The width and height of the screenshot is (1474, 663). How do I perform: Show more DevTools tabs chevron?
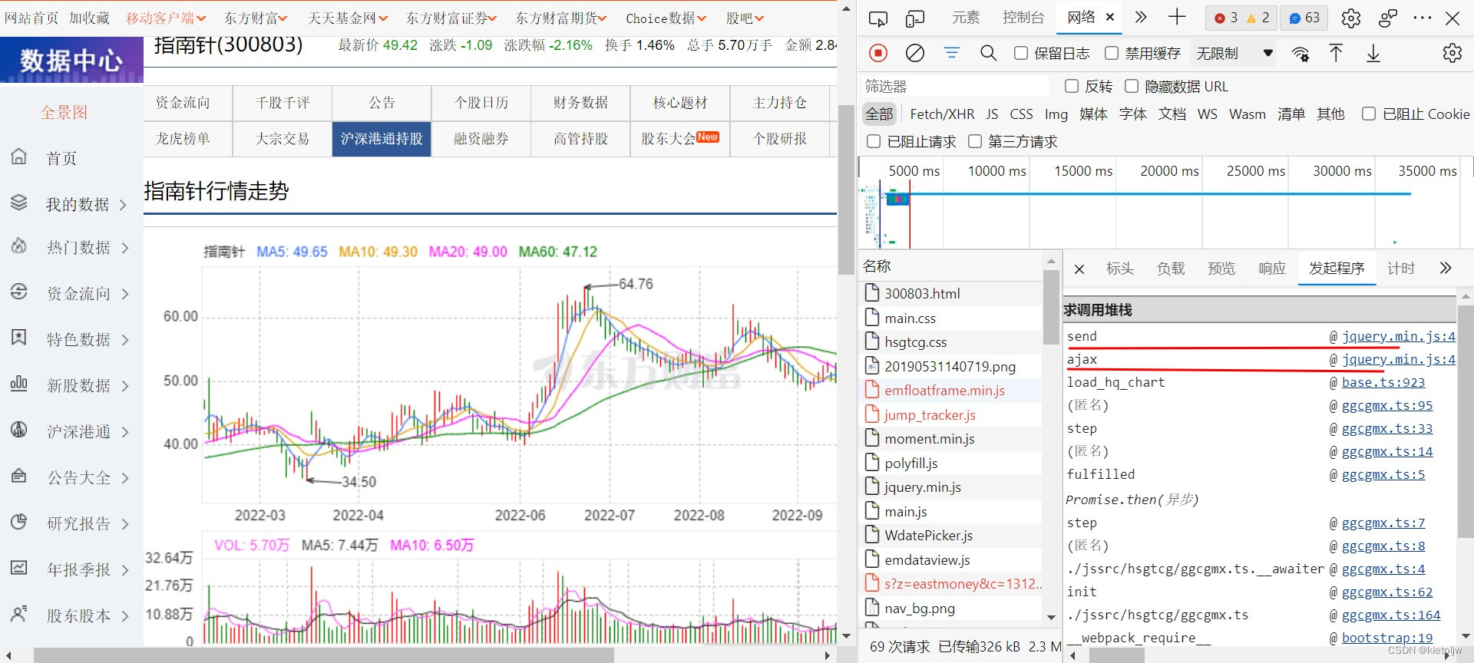tap(1141, 17)
